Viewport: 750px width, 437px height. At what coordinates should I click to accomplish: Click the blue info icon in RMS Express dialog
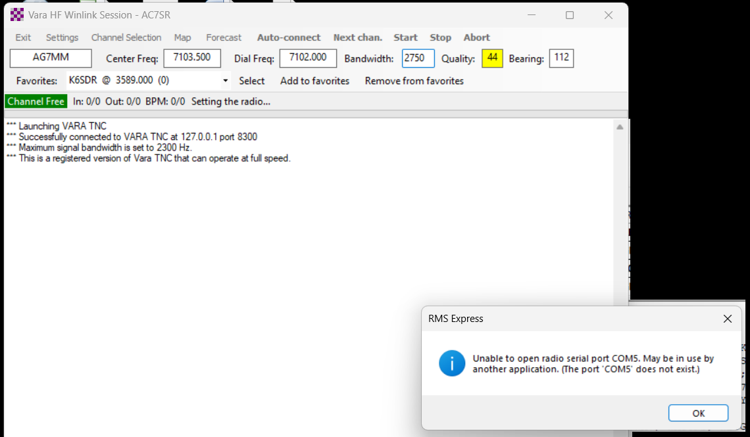coord(452,363)
